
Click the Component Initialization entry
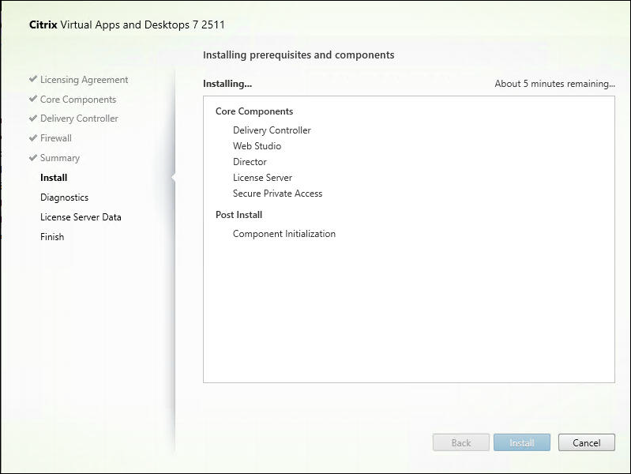284,234
